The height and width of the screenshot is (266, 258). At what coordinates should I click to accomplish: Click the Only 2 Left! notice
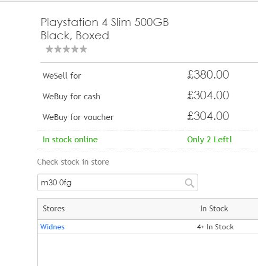tap(209, 140)
